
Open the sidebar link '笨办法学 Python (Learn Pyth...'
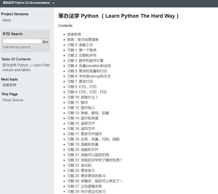[x=26, y=65]
